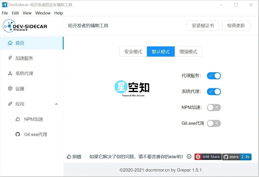Screen dimensions: 259x177
Task: Select the 增强模式 tab
Action: click(188, 51)
